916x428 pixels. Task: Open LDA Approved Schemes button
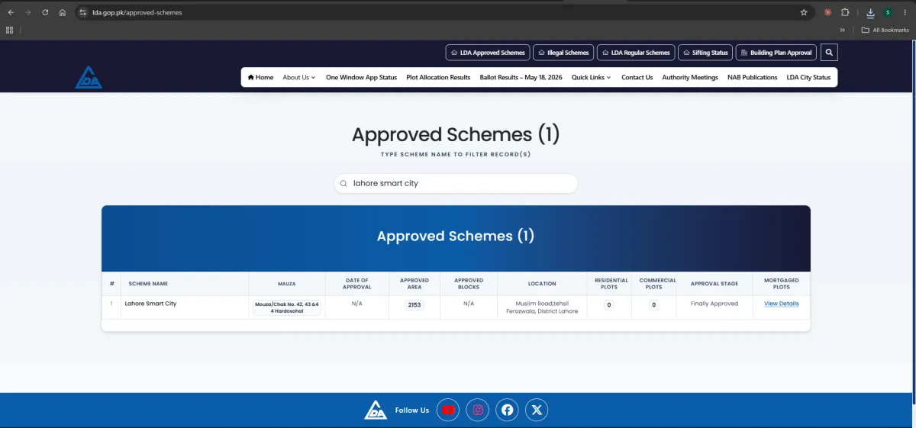click(x=487, y=53)
